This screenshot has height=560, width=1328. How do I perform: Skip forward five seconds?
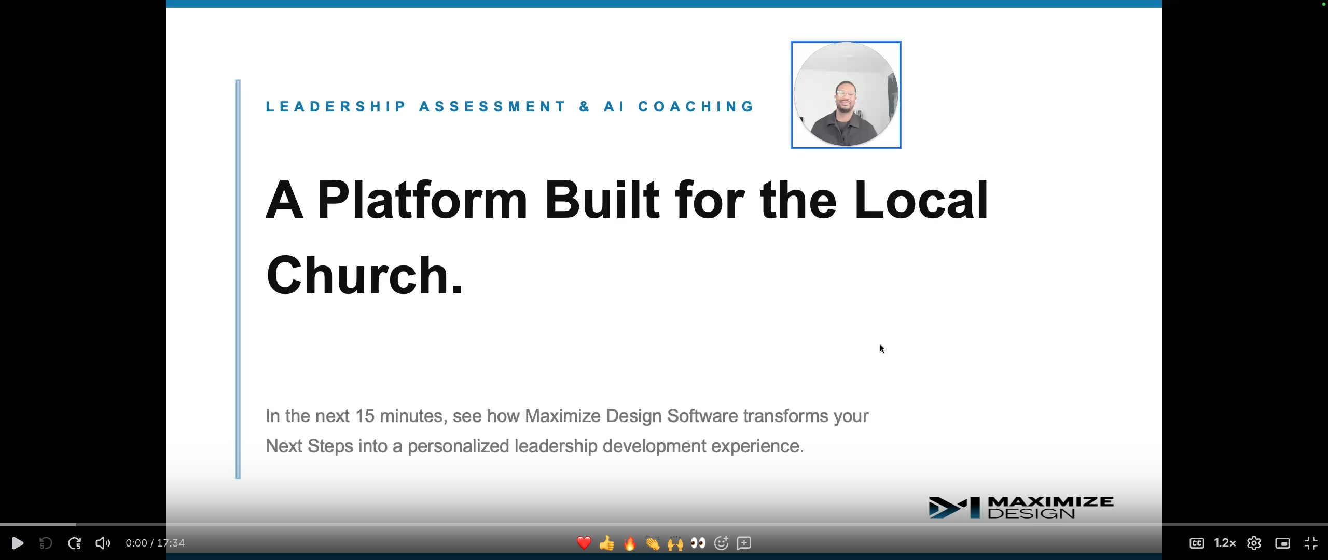tap(74, 543)
